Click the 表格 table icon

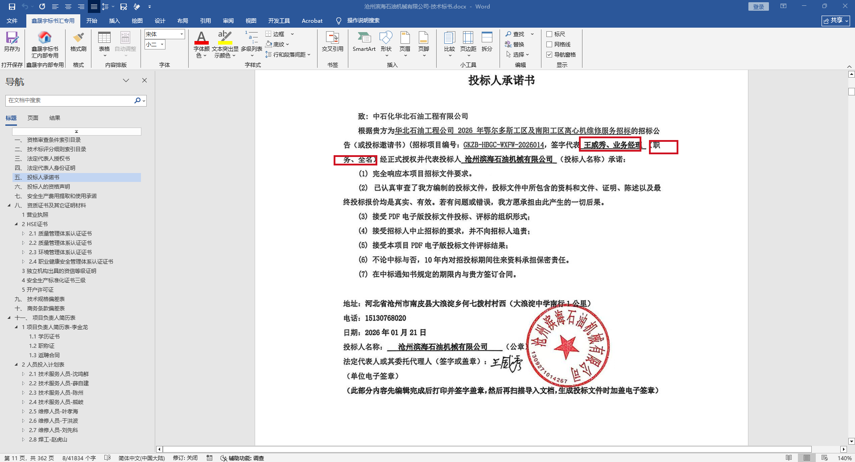click(x=104, y=44)
